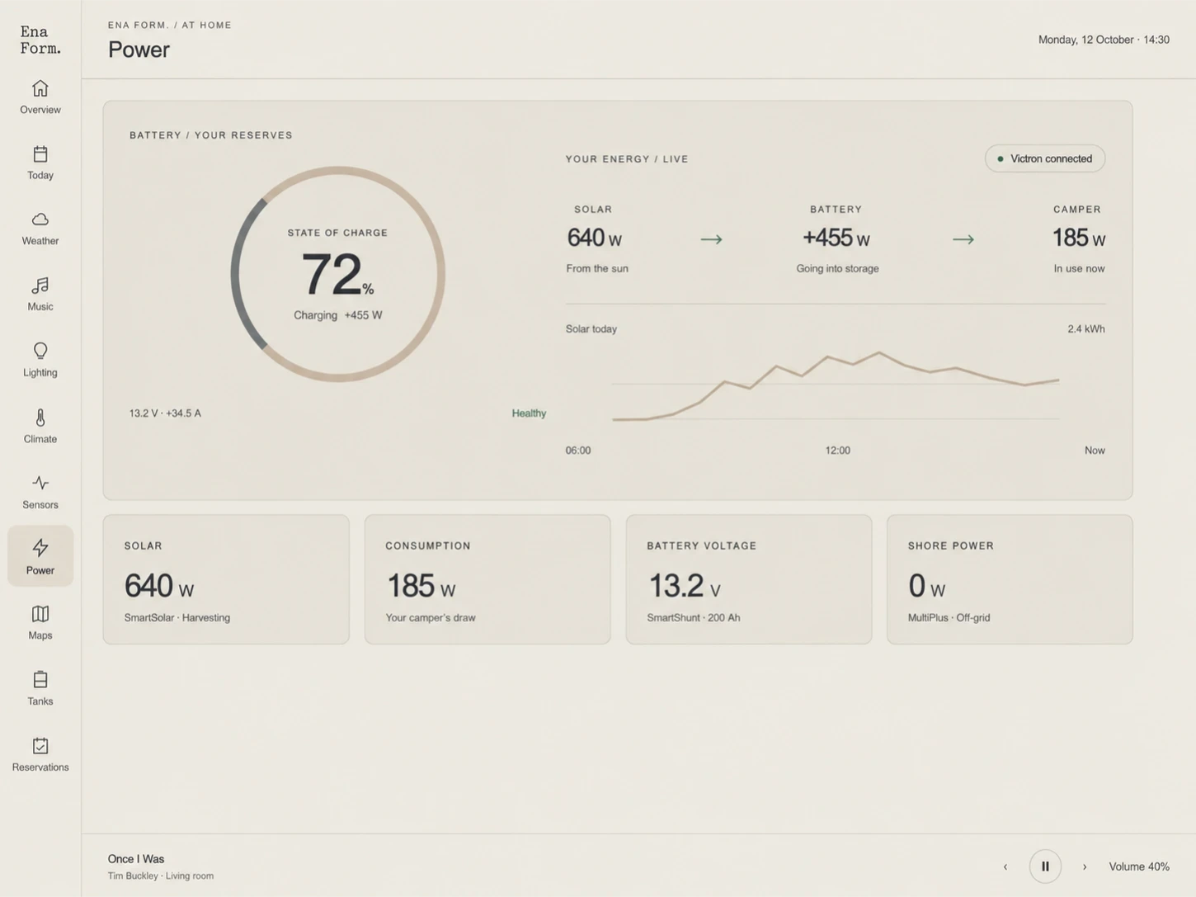The height and width of the screenshot is (897, 1196).
Task: Select the Power lightning bolt icon
Action: (x=40, y=548)
